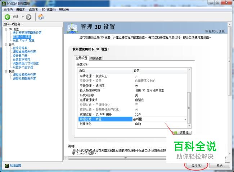This screenshot has height=172, width=234.
Task: Open 旋转显示器 in the tree
Action: point(20,56)
